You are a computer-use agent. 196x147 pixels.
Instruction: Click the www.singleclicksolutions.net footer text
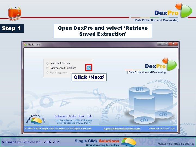[x=176, y=144]
